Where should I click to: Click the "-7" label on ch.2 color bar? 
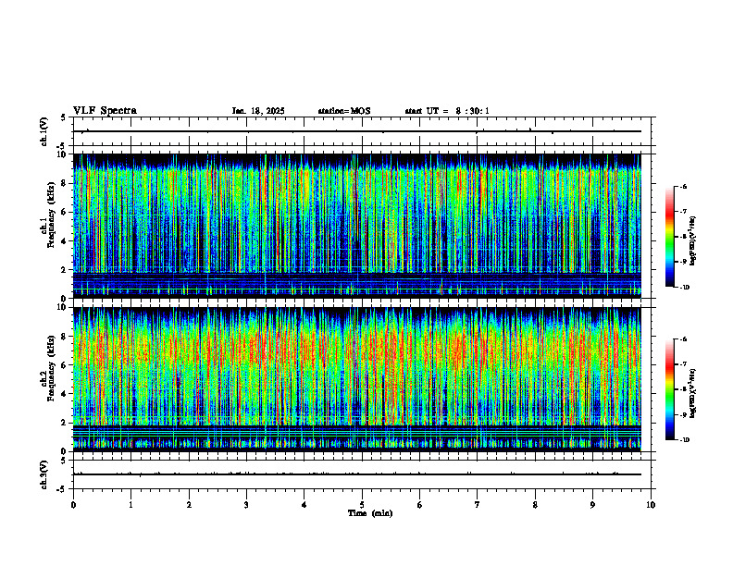[x=683, y=364]
